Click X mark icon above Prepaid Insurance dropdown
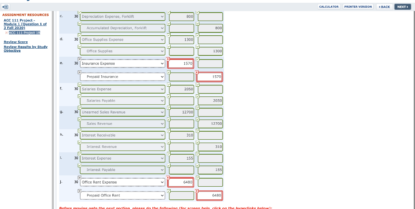 [x=80, y=72]
